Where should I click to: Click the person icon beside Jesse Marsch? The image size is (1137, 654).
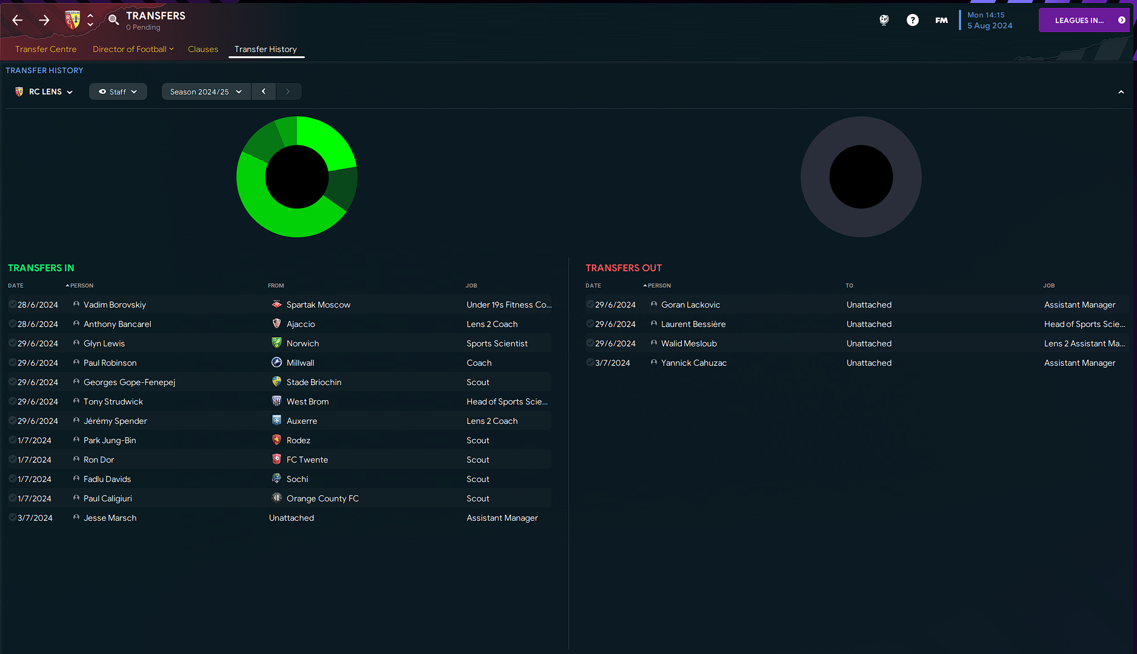tap(76, 518)
